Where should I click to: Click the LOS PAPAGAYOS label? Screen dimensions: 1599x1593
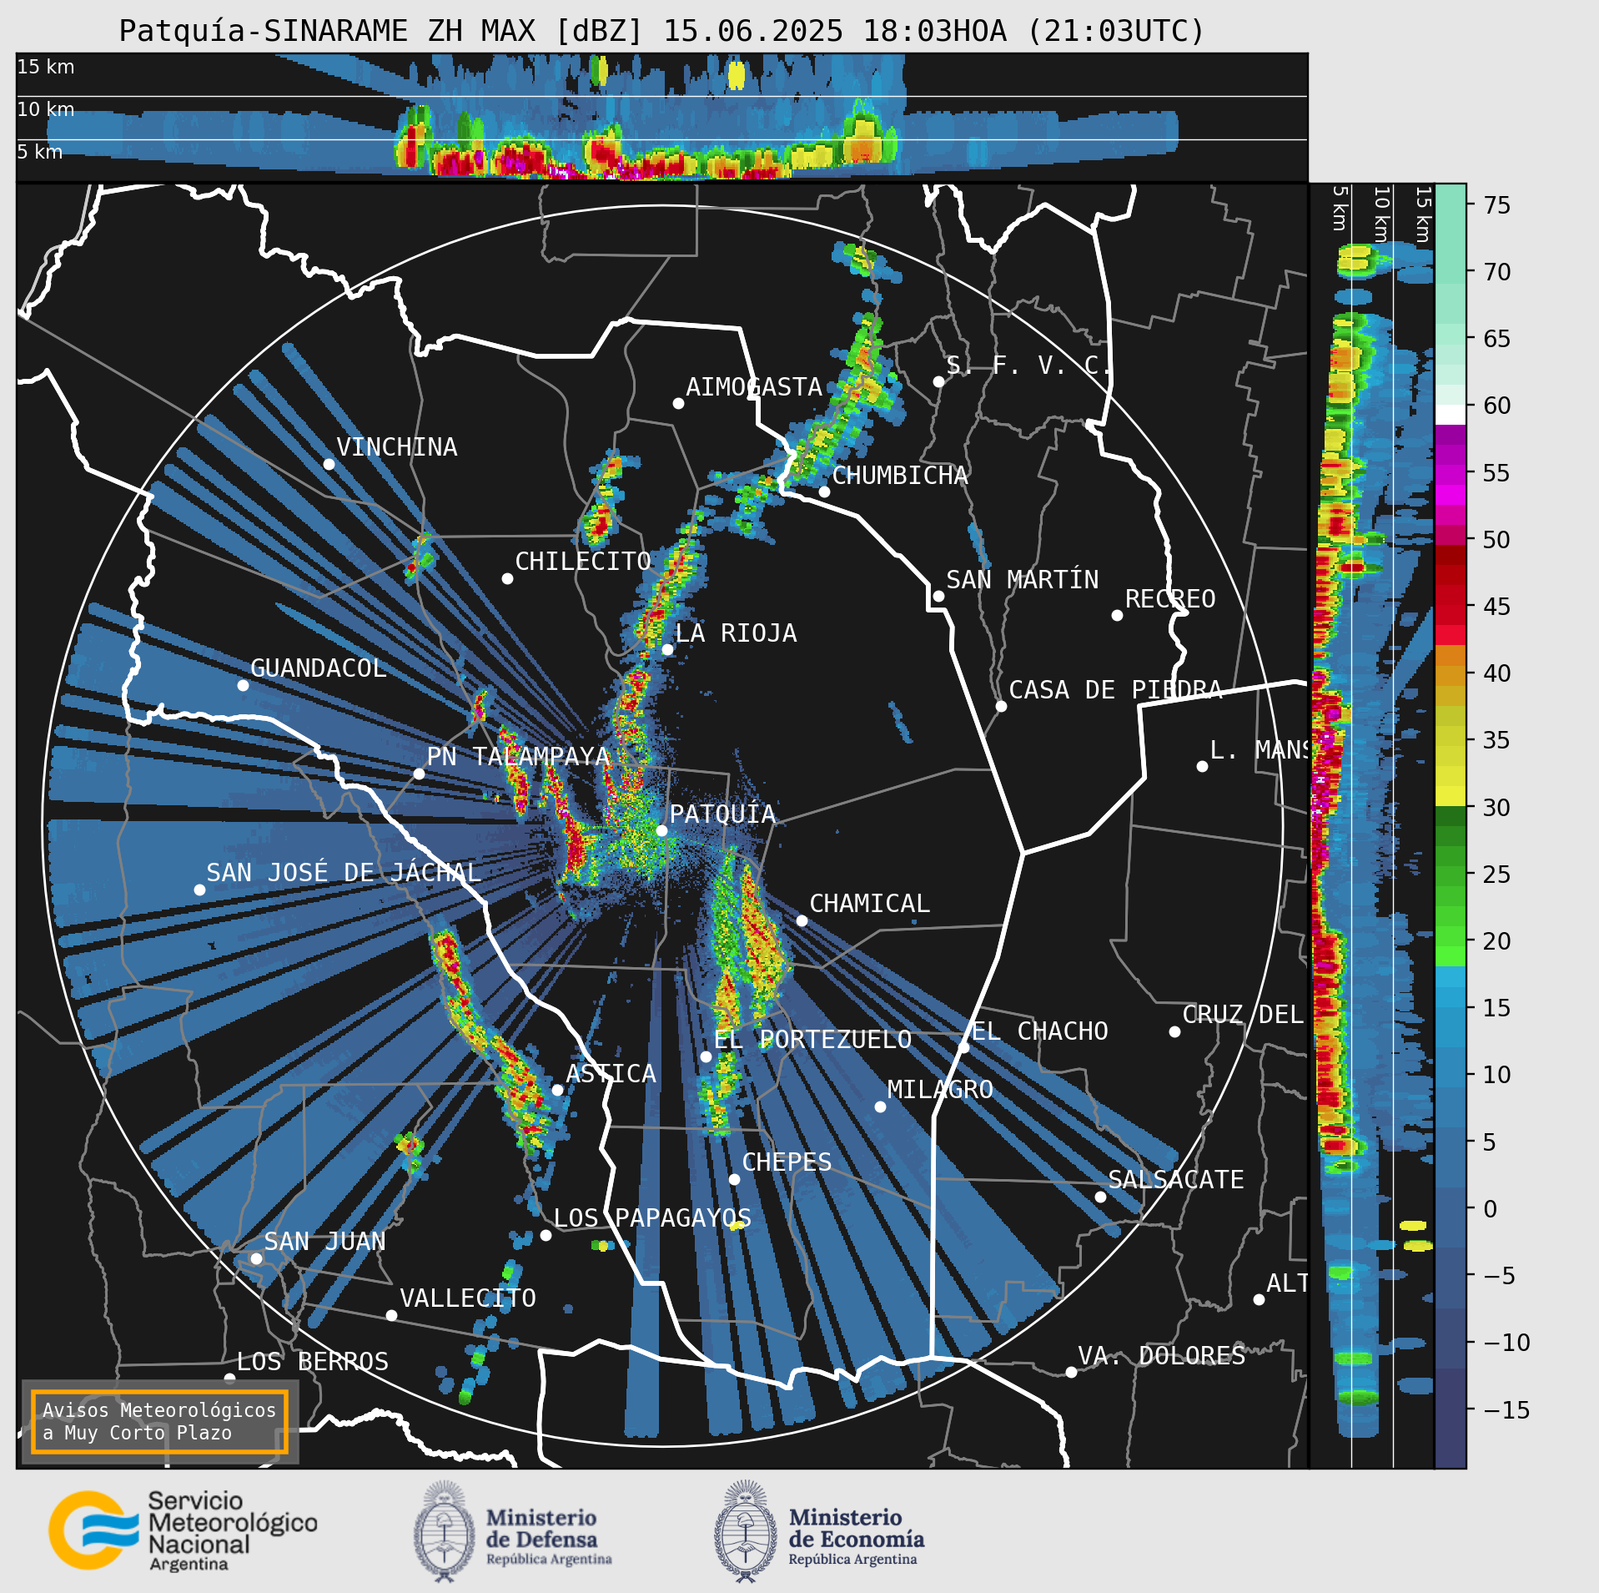[x=652, y=1218]
